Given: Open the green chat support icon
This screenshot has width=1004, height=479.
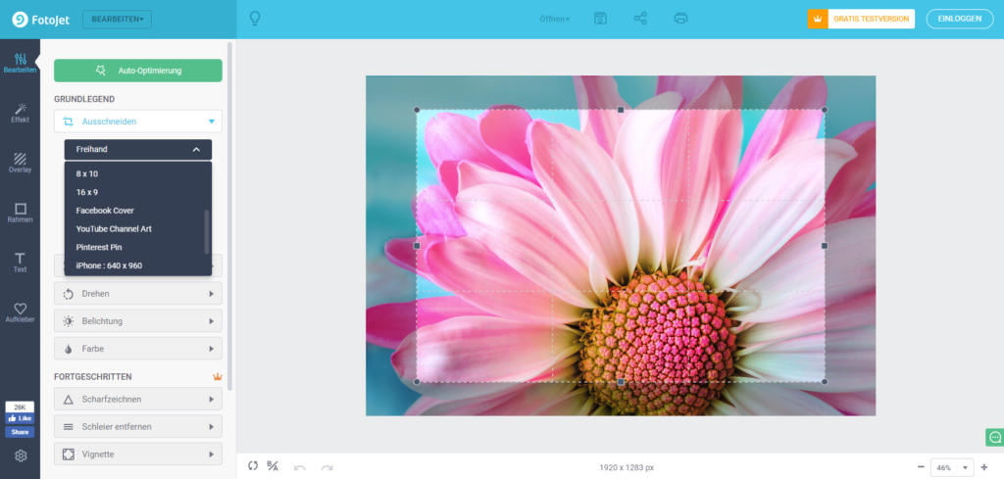Looking at the screenshot, I should pyautogui.click(x=995, y=438).
